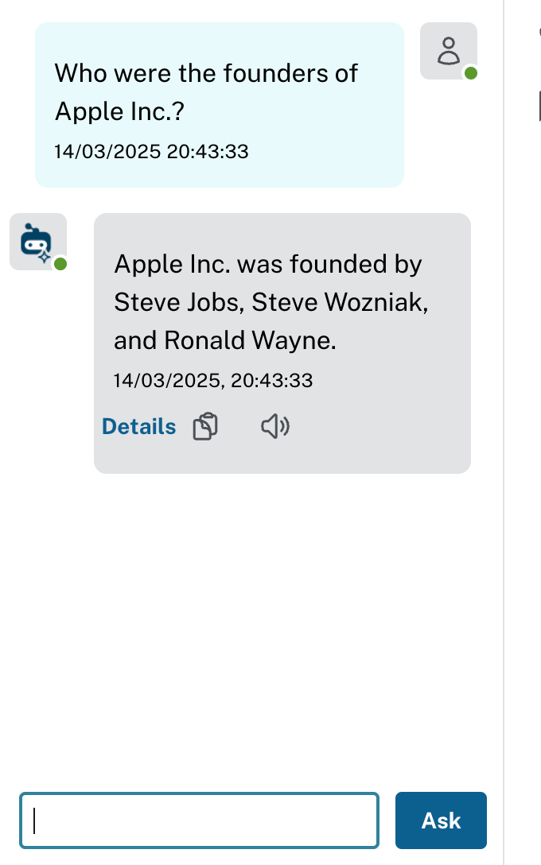Click "Apple Inc.?" in the user question
541x865 pixels.
coord(119,112)
